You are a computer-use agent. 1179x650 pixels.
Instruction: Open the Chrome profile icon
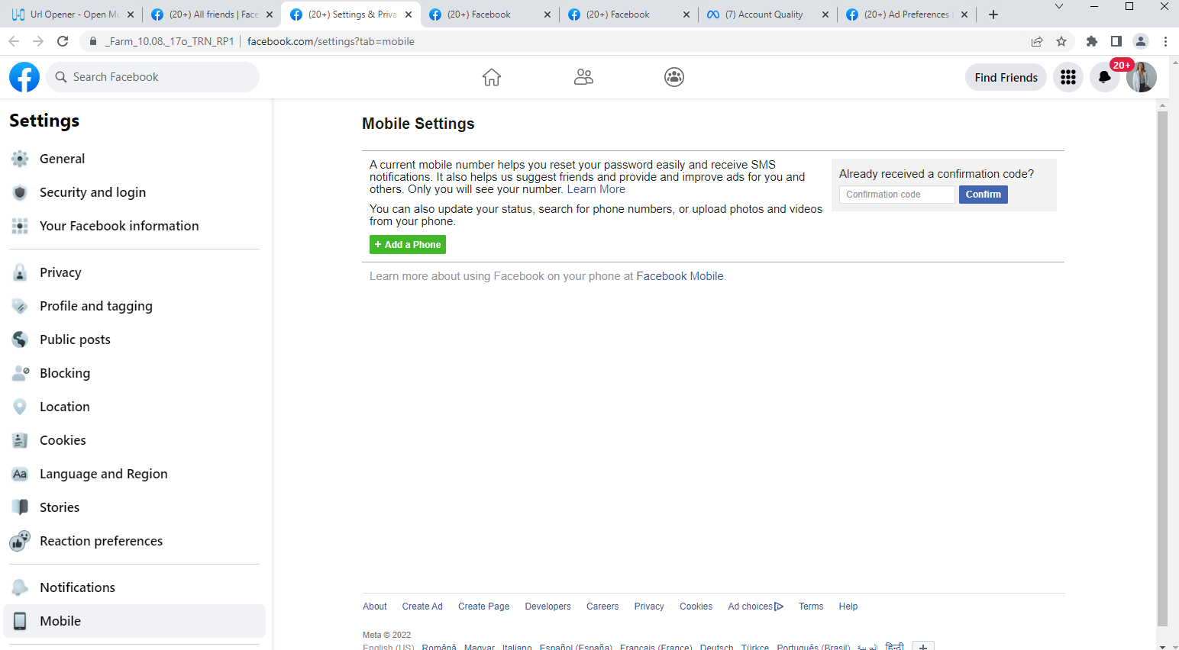point(1141,41)
